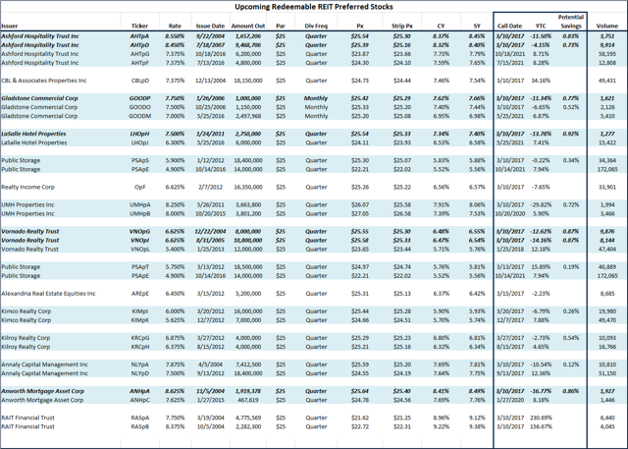Viewport: 628px width, 449px height.
Task: Click ticker cell 'AHTpG'
Action: (139, 54)
